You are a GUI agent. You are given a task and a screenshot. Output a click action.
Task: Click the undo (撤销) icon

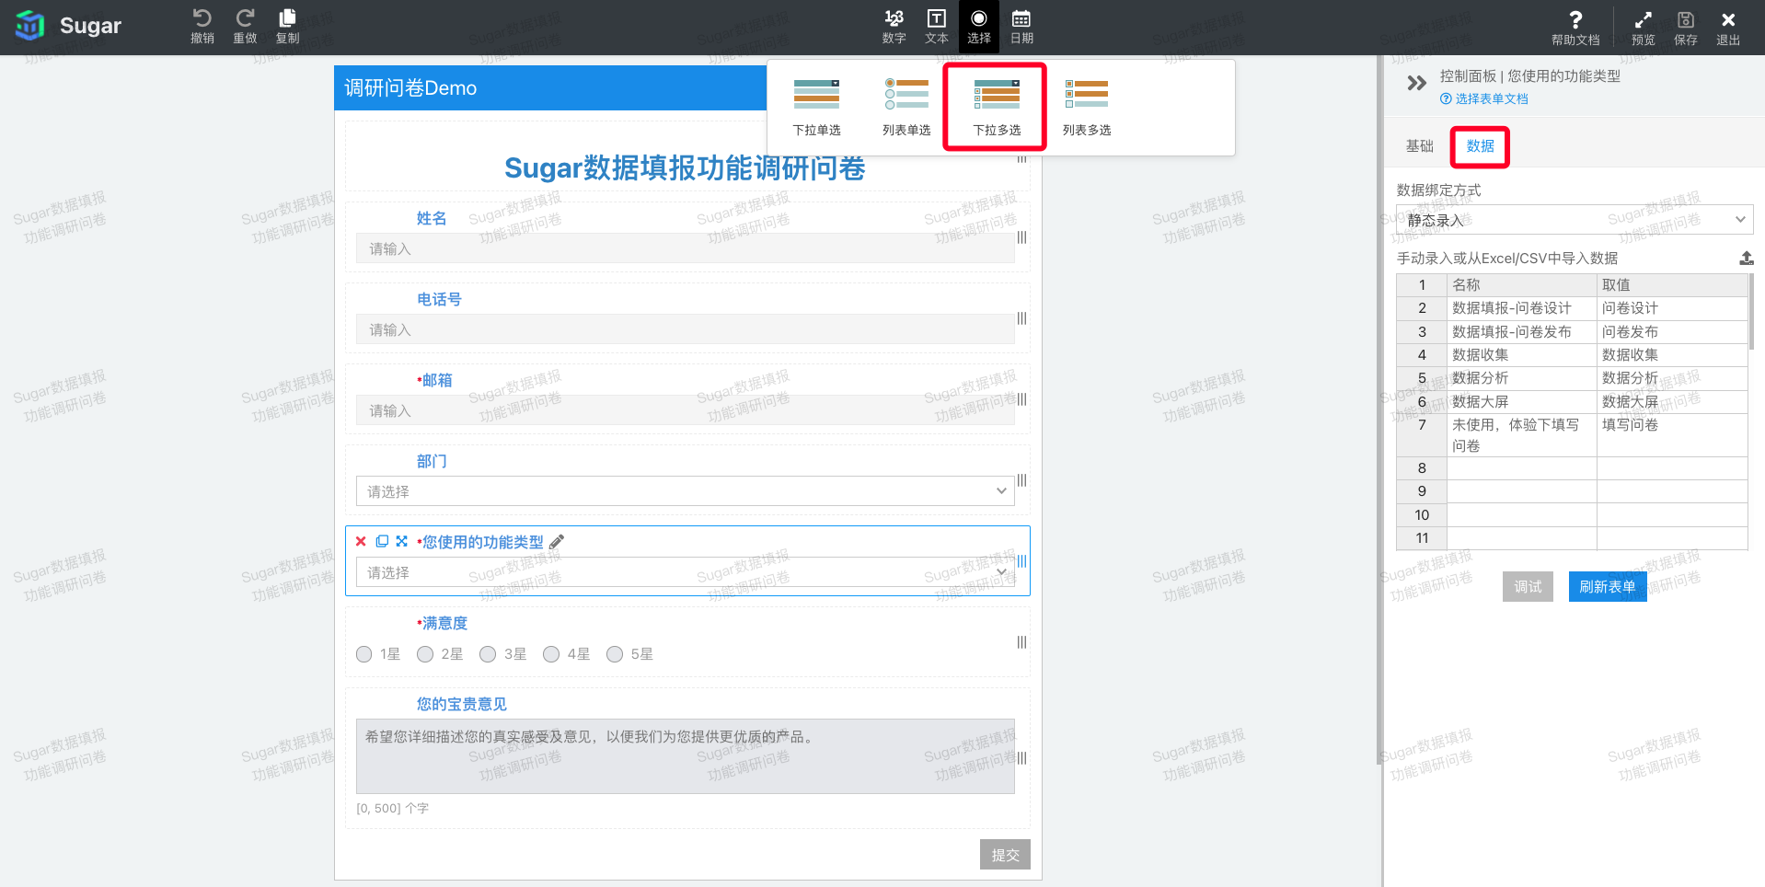pos(202,18)
